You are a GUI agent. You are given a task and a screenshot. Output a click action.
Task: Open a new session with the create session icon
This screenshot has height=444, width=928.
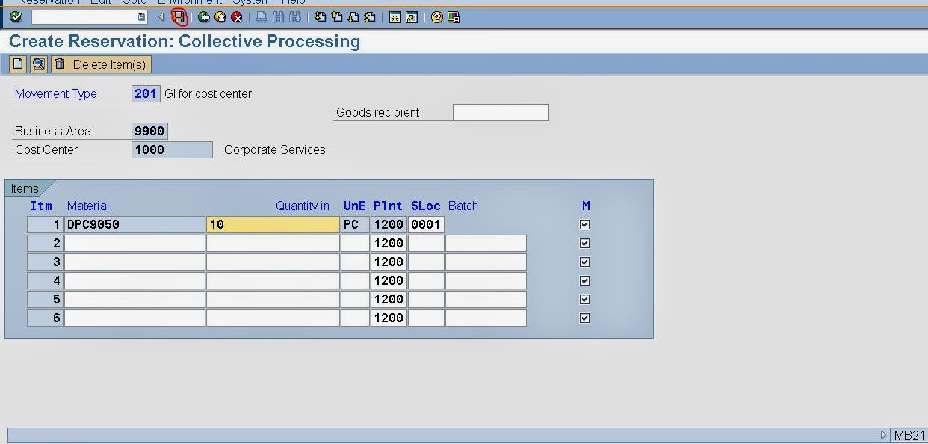point(395,18)
